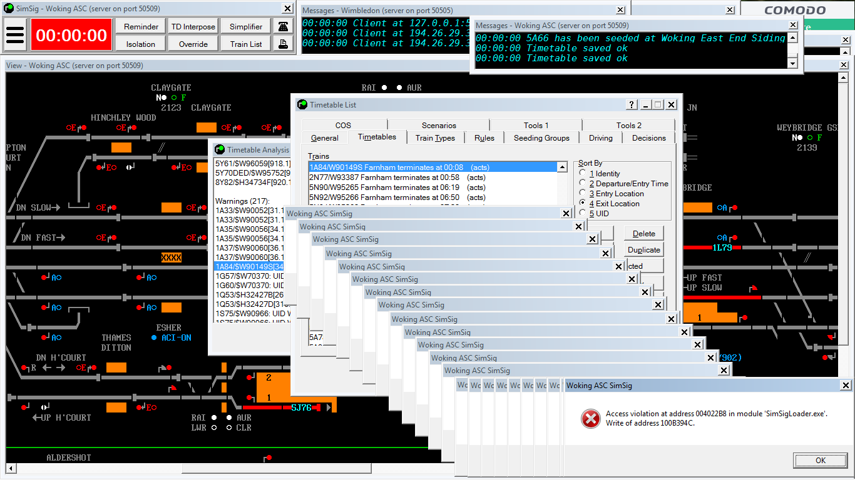Select train 5N90/W95265 Farnham row

(433, 187)
